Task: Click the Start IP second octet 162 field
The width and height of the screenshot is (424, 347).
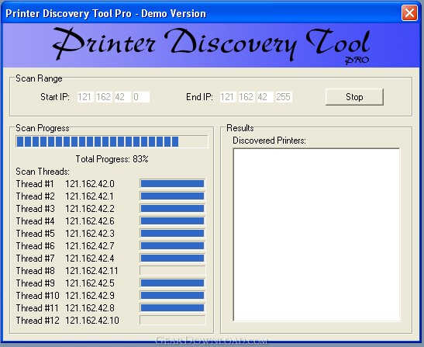Action: (x=104, y=97)
